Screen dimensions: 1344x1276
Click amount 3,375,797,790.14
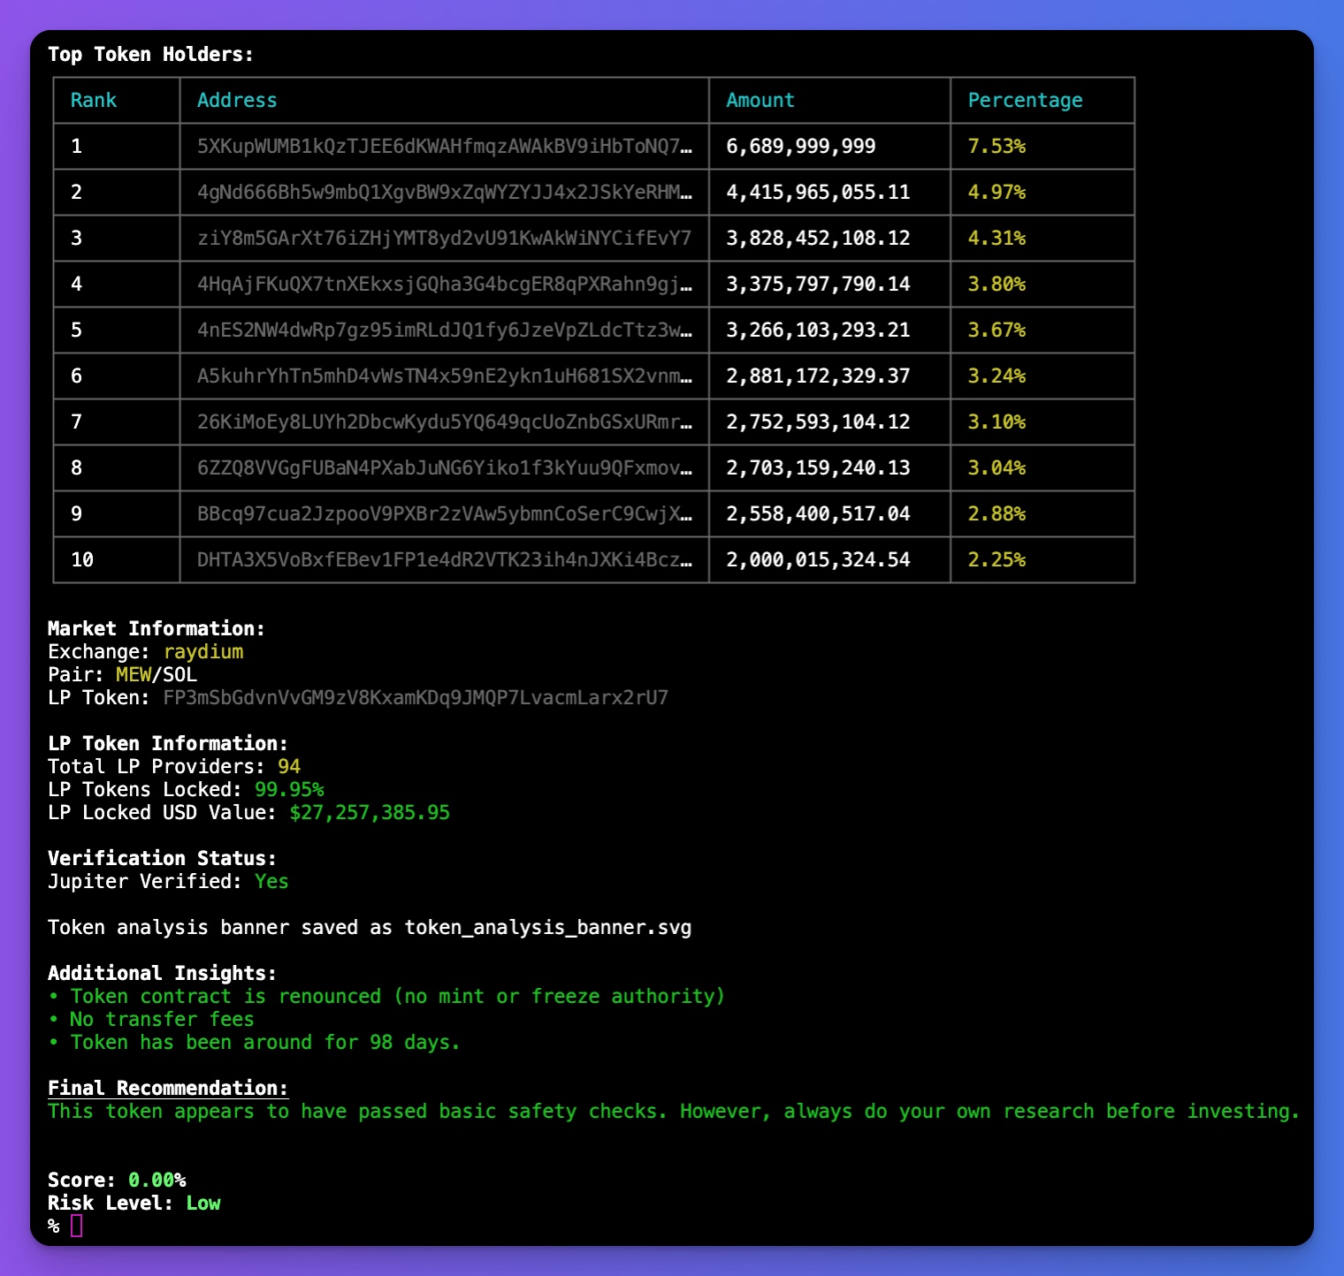coord(818,285)
